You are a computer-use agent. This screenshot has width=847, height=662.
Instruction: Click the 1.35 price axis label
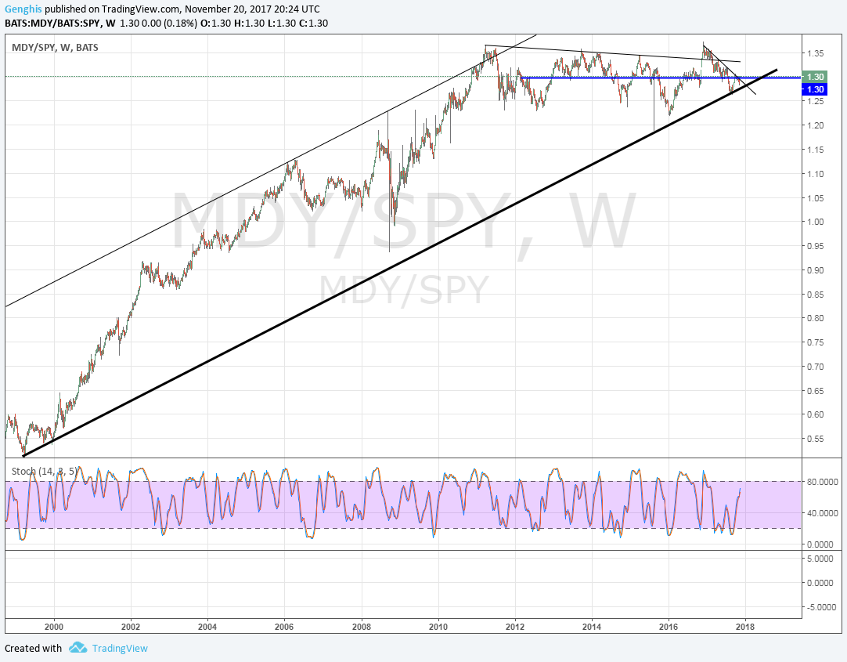pyautogui.click(x=816, y=53)
